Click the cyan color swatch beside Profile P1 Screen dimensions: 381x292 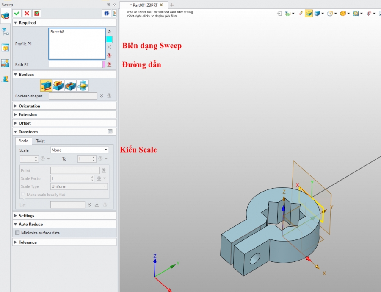tap(109, 39)
